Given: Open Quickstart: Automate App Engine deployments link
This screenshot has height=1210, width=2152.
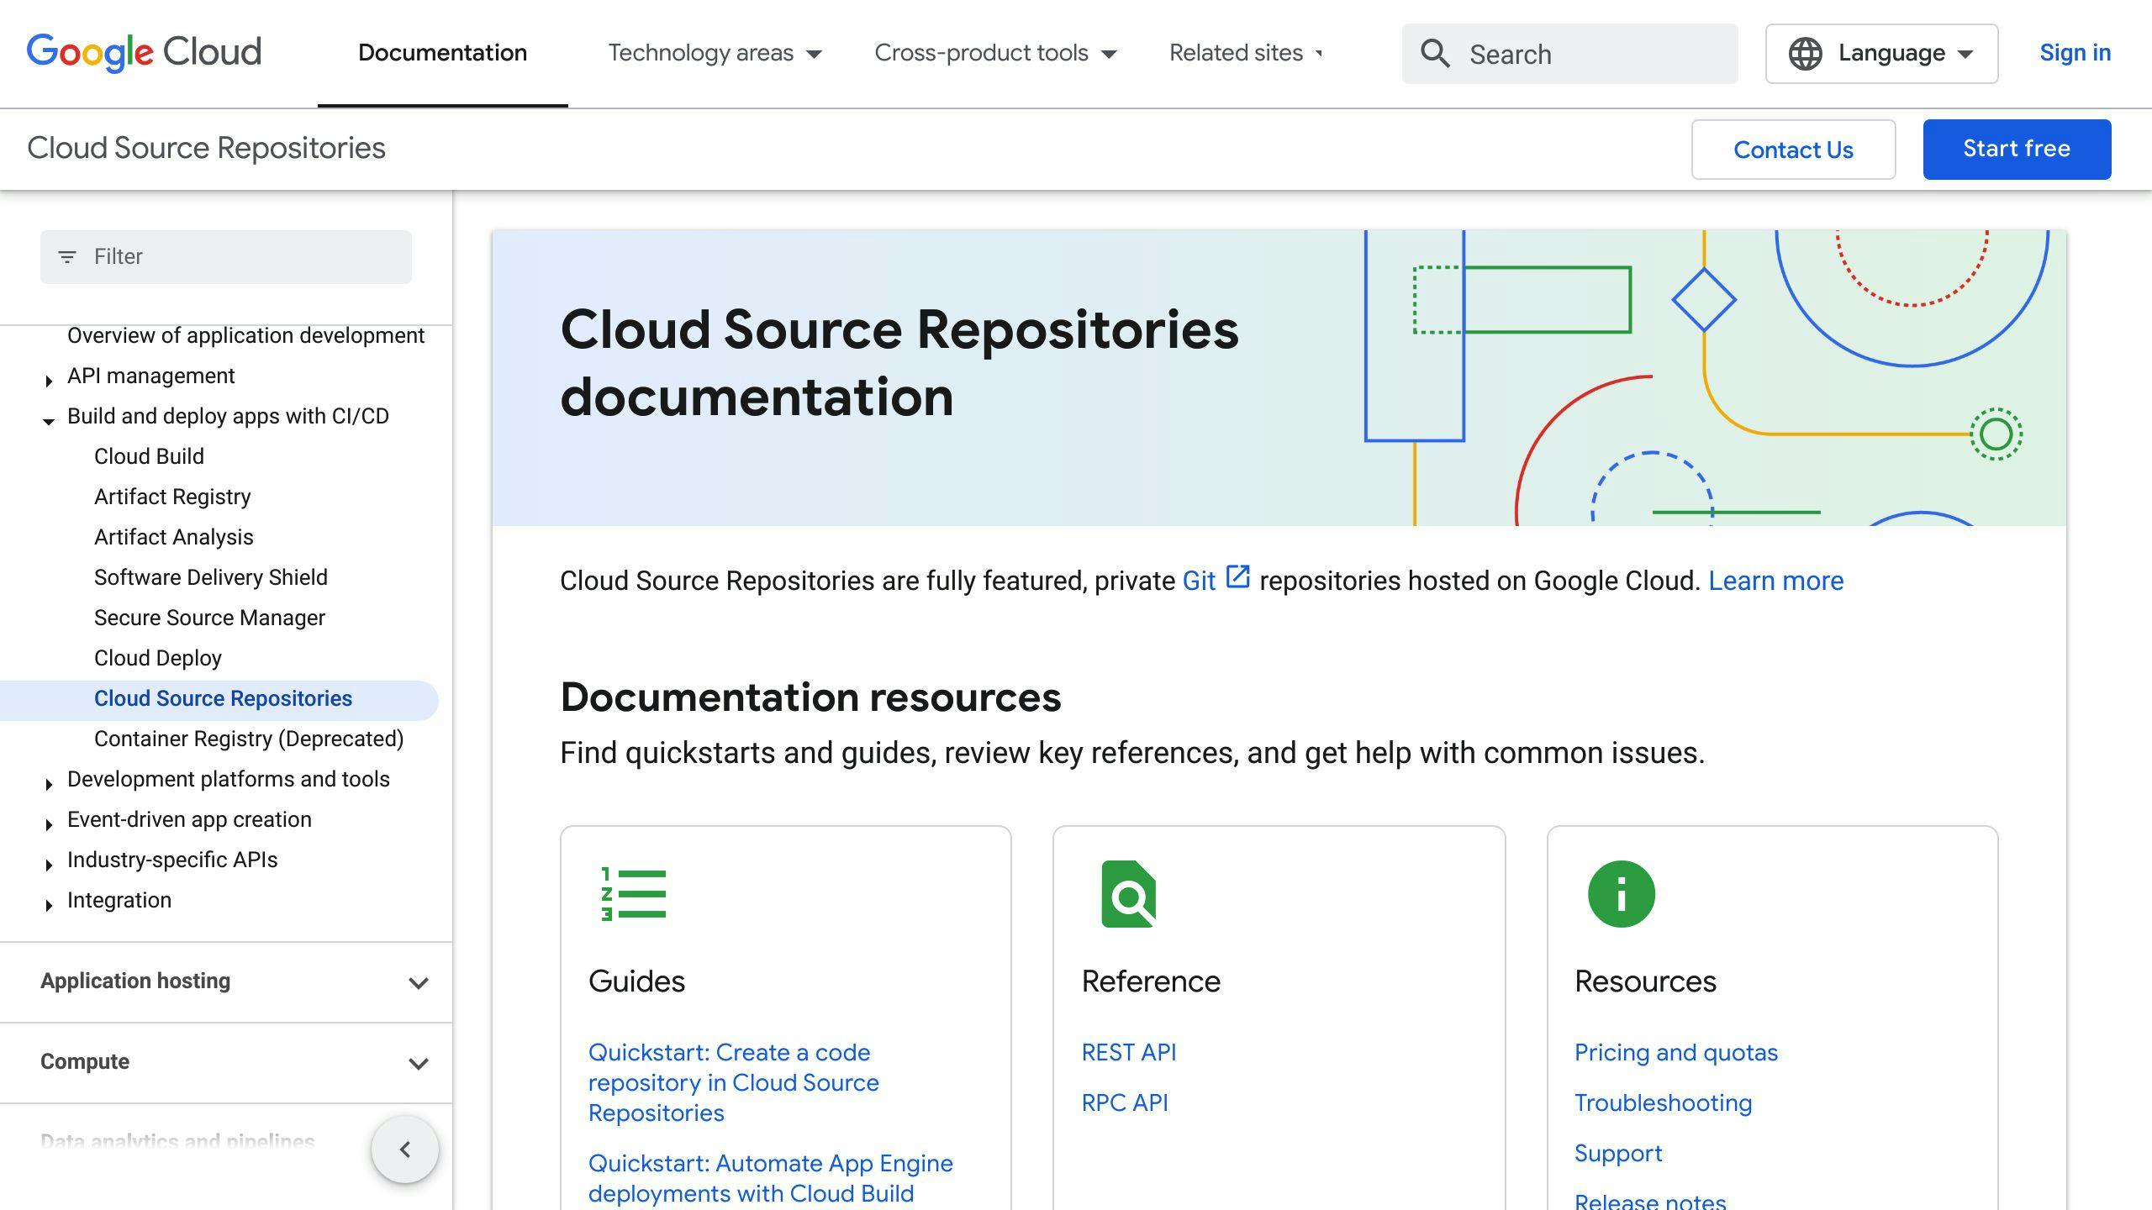Looking at the screenshot, I should pyautogui.click(x=771, y=1178).
